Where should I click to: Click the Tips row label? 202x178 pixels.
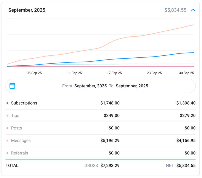tap(15, 115)
